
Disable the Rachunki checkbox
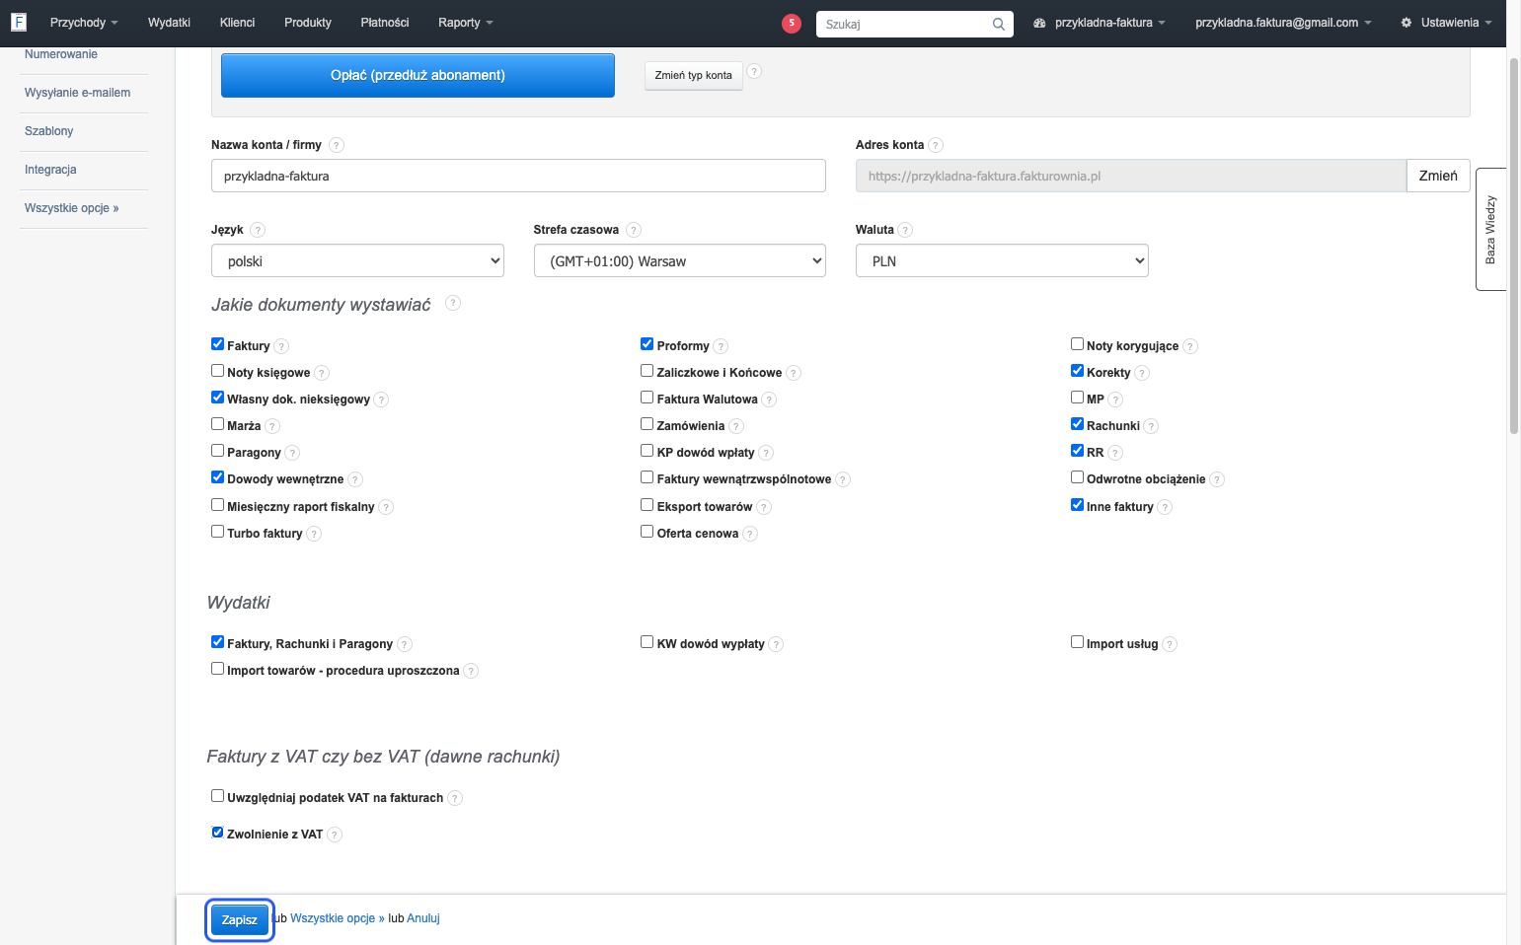click(1078, 424)
